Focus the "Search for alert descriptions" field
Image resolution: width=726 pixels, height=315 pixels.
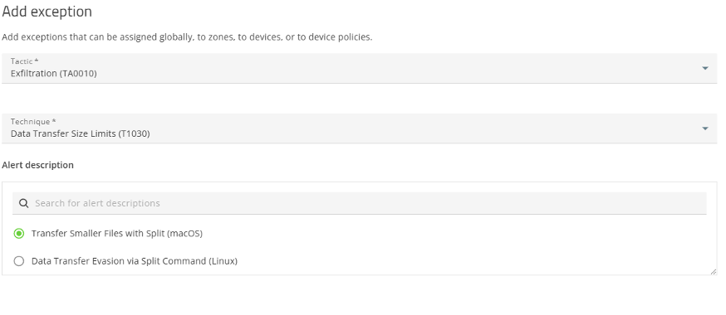[360, 203]
